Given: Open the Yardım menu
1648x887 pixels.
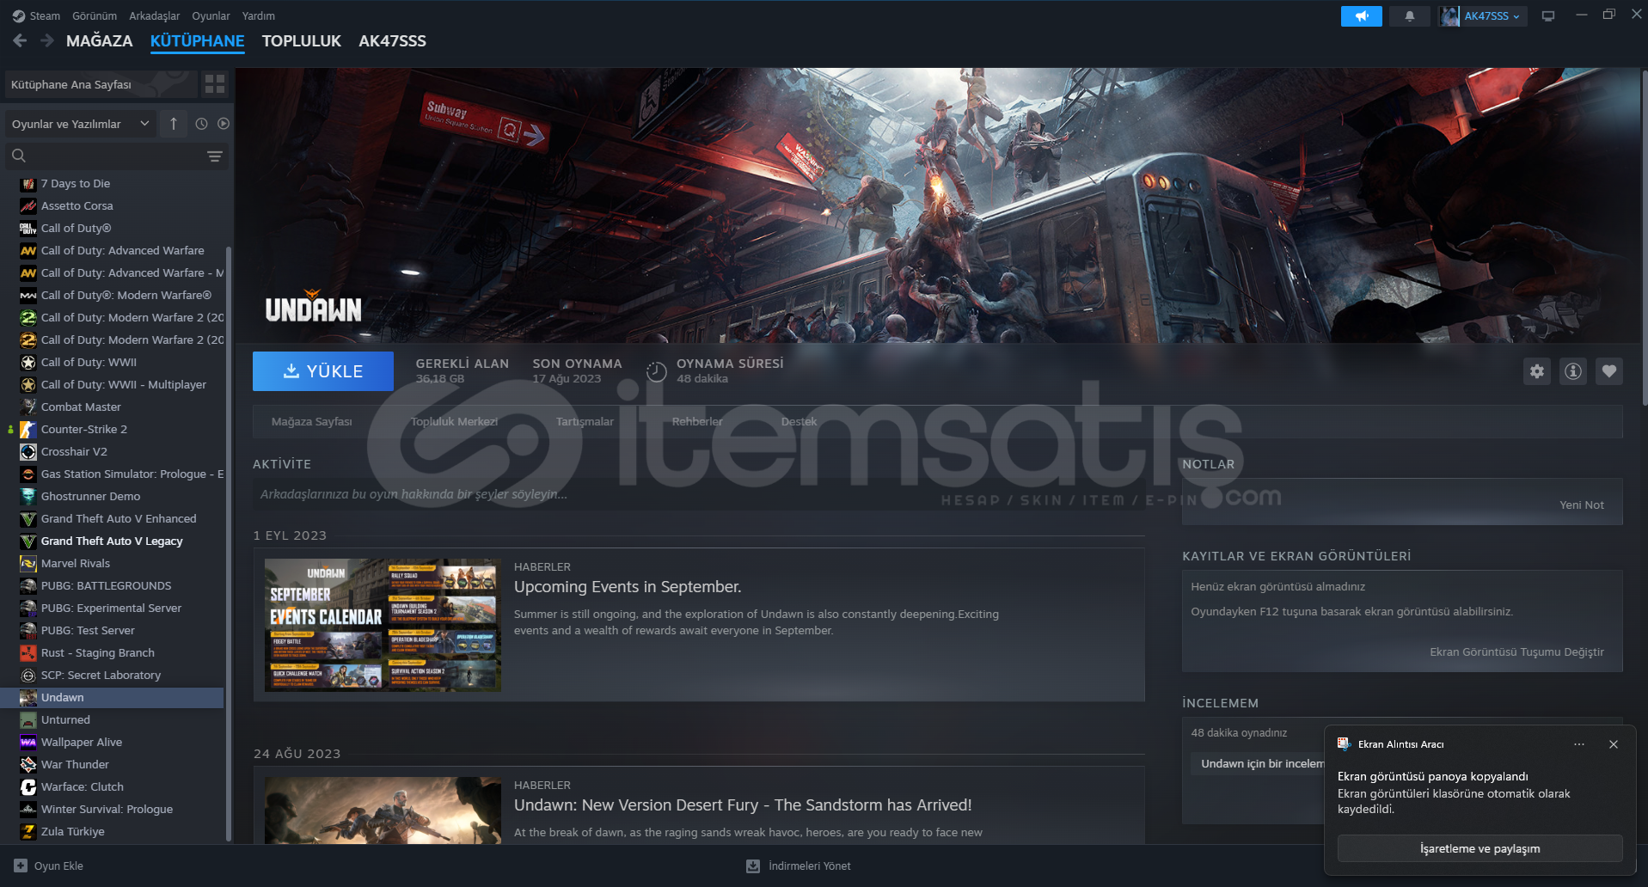Looking at the screenshot, I should pos(259,15).
